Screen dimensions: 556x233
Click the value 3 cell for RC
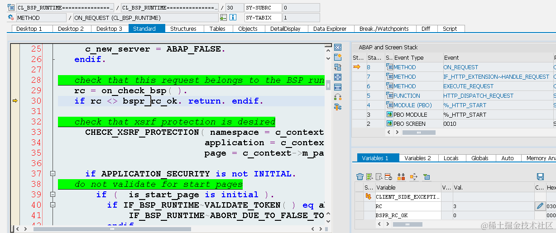click(494, 206)
